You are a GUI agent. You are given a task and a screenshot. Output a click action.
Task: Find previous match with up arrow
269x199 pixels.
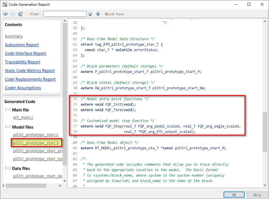point(90,14)
